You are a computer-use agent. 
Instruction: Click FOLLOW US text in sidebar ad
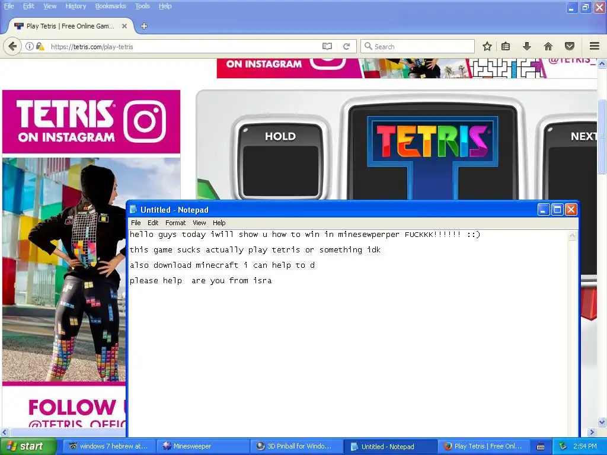77,407
